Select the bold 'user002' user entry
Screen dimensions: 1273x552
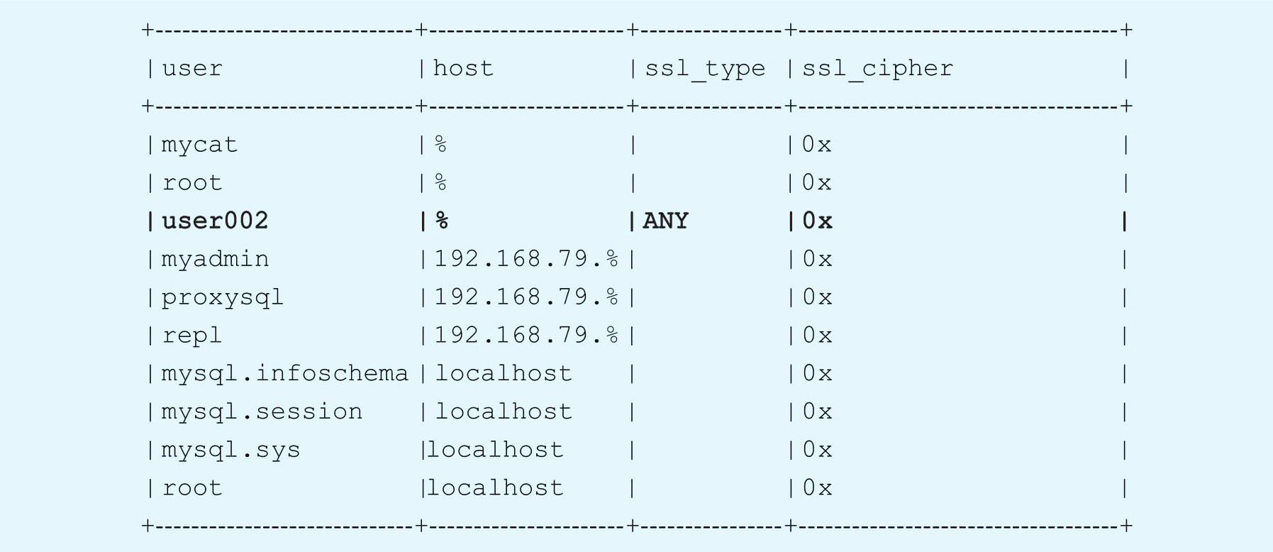[215, 221]
